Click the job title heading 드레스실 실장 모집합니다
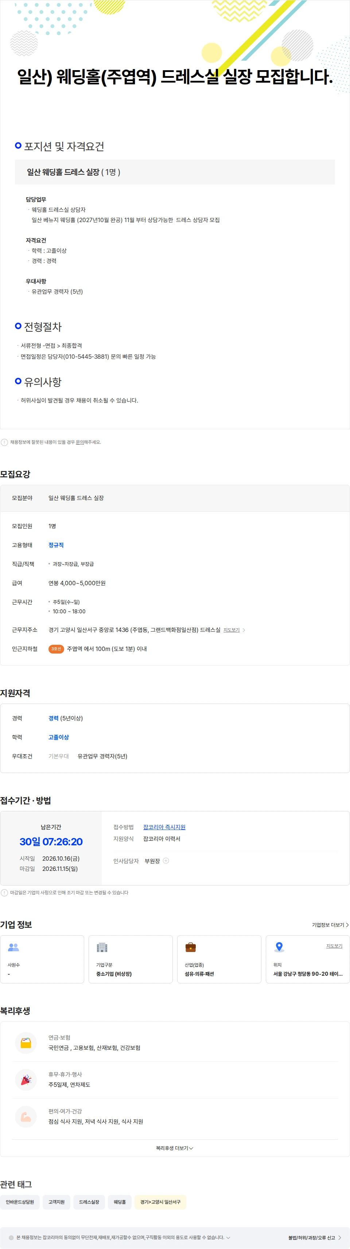 tap(175, 77)
